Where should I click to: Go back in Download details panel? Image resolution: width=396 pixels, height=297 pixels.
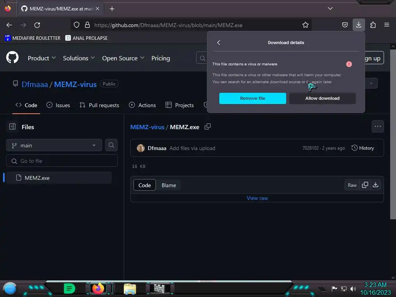coord(219,43)
